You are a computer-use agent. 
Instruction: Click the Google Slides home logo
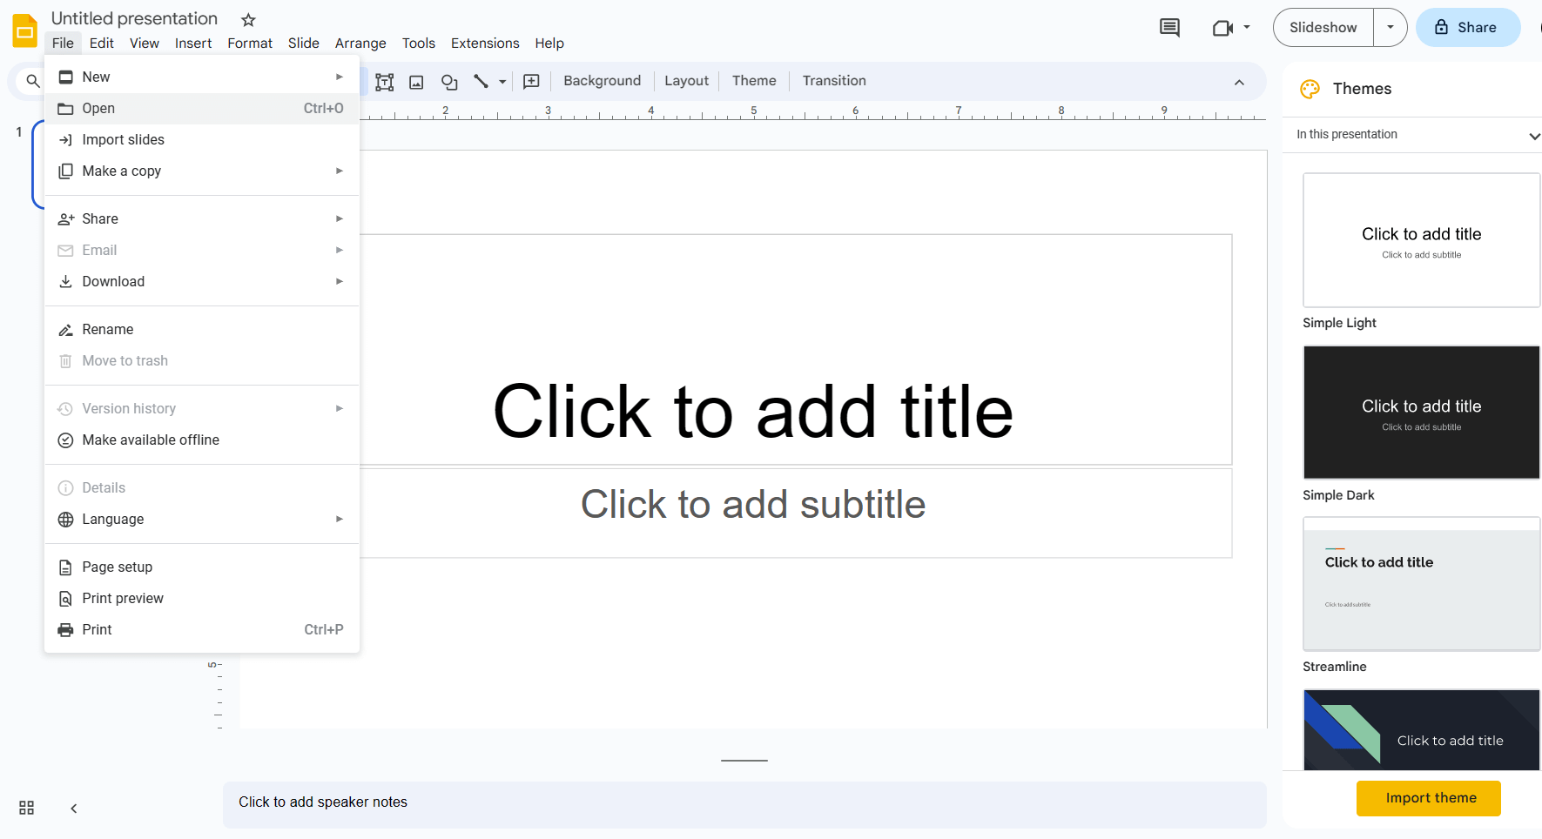(24, 30)
